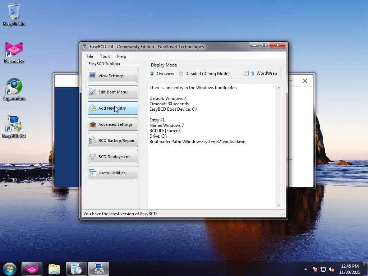The image size is (368, 276).
Task: Select the Plasmafox desktop shortcut
Action: 14,52
